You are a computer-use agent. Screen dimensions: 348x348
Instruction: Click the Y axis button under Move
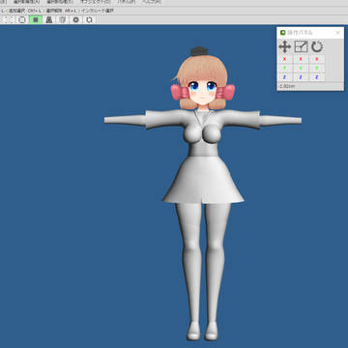coord(284,69)
